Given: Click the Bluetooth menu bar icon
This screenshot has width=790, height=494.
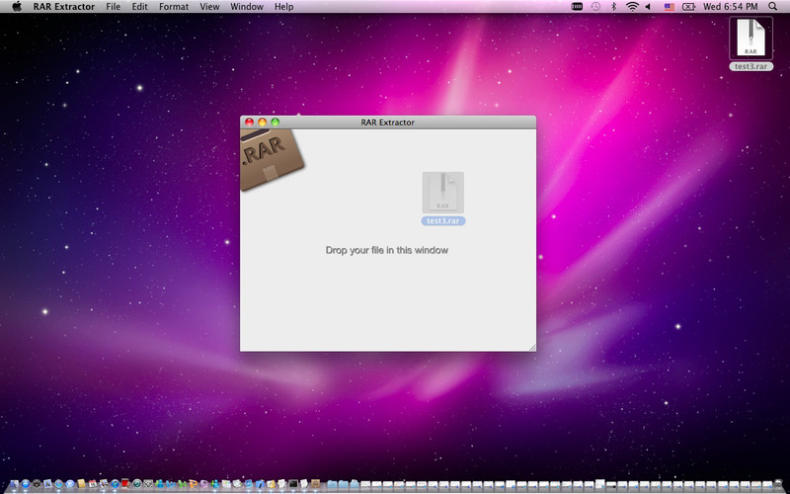Looking at the screenshot, I should [x=613, y=7].
